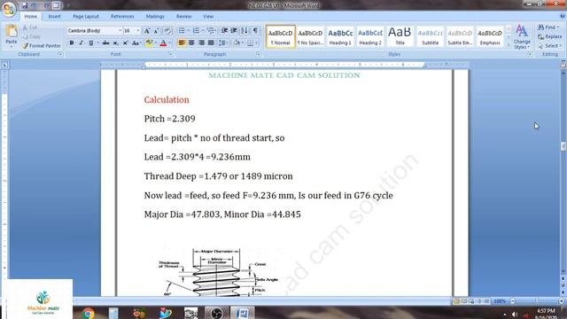Click the Grow Font icon

click(147, 31)
